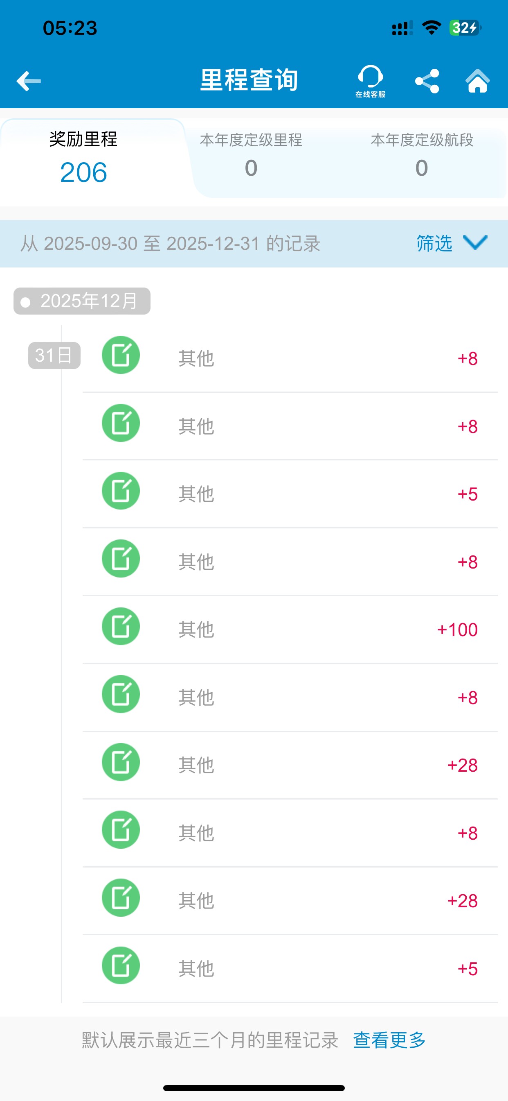
Task: Tap 查看更多 link to view more
Action: 389,1040
